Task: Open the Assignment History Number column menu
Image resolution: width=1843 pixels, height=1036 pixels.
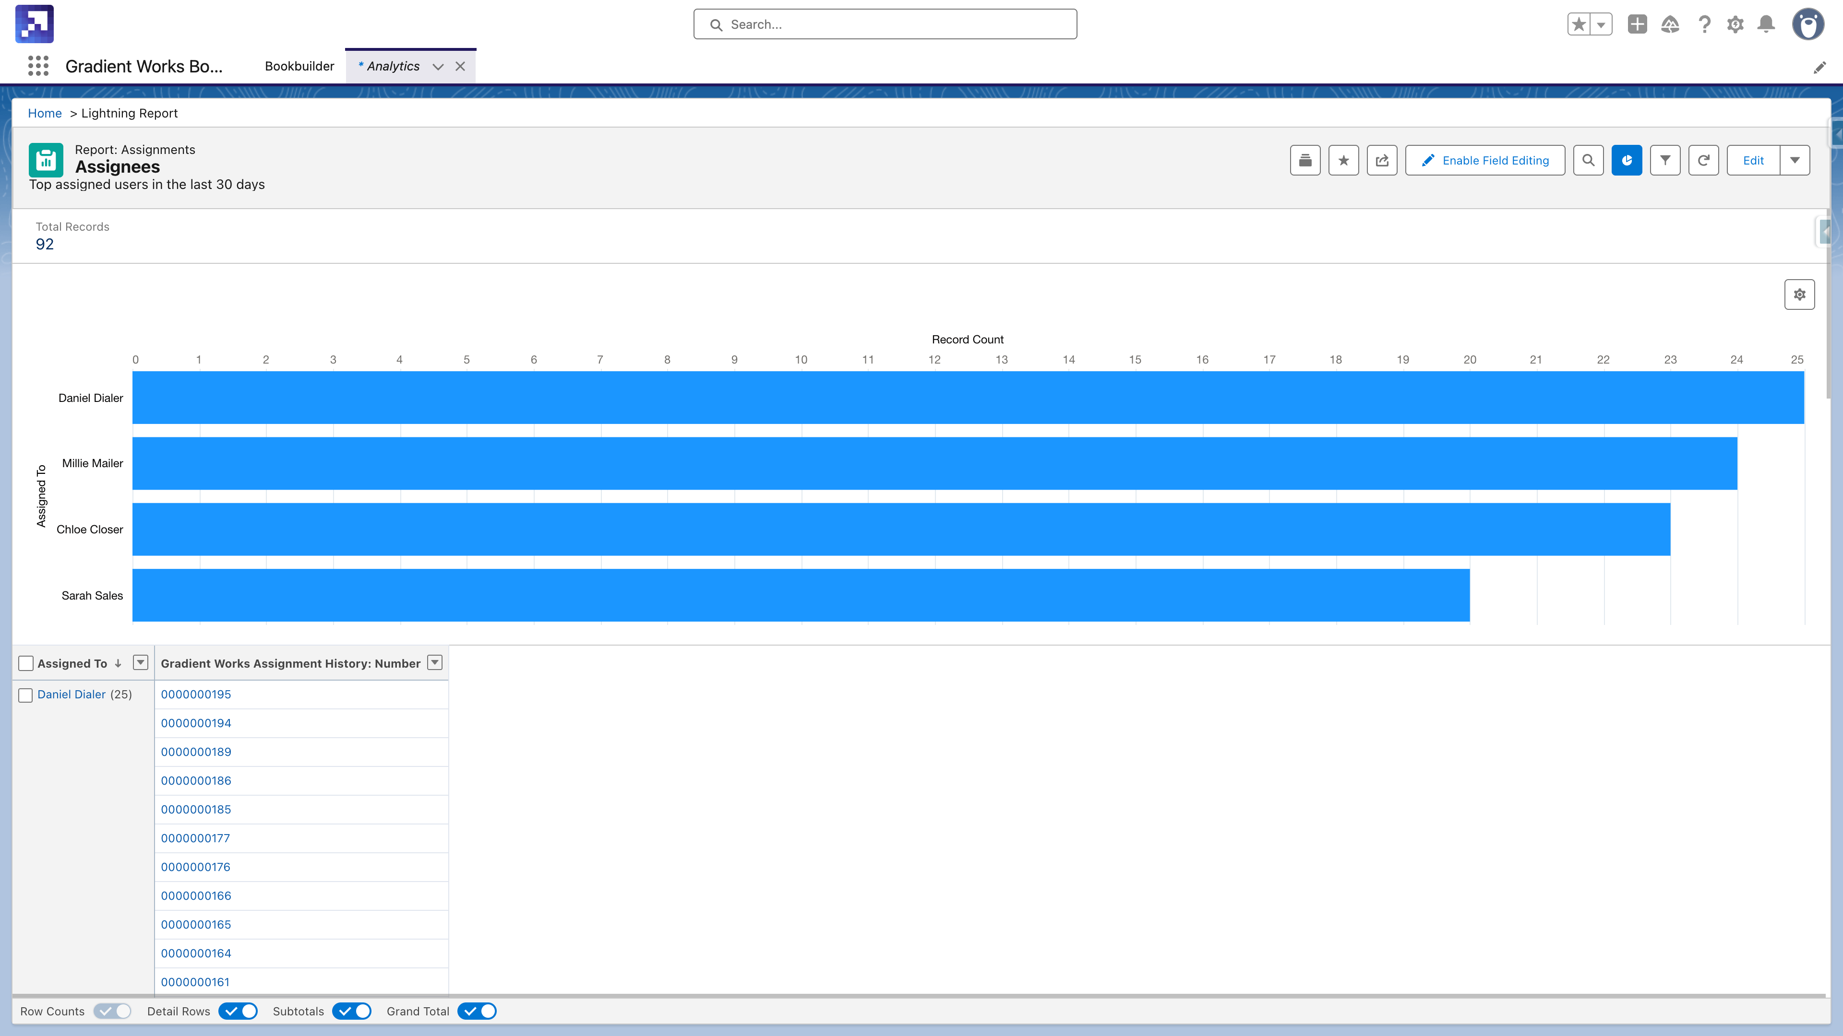Action: coord(434,663)
